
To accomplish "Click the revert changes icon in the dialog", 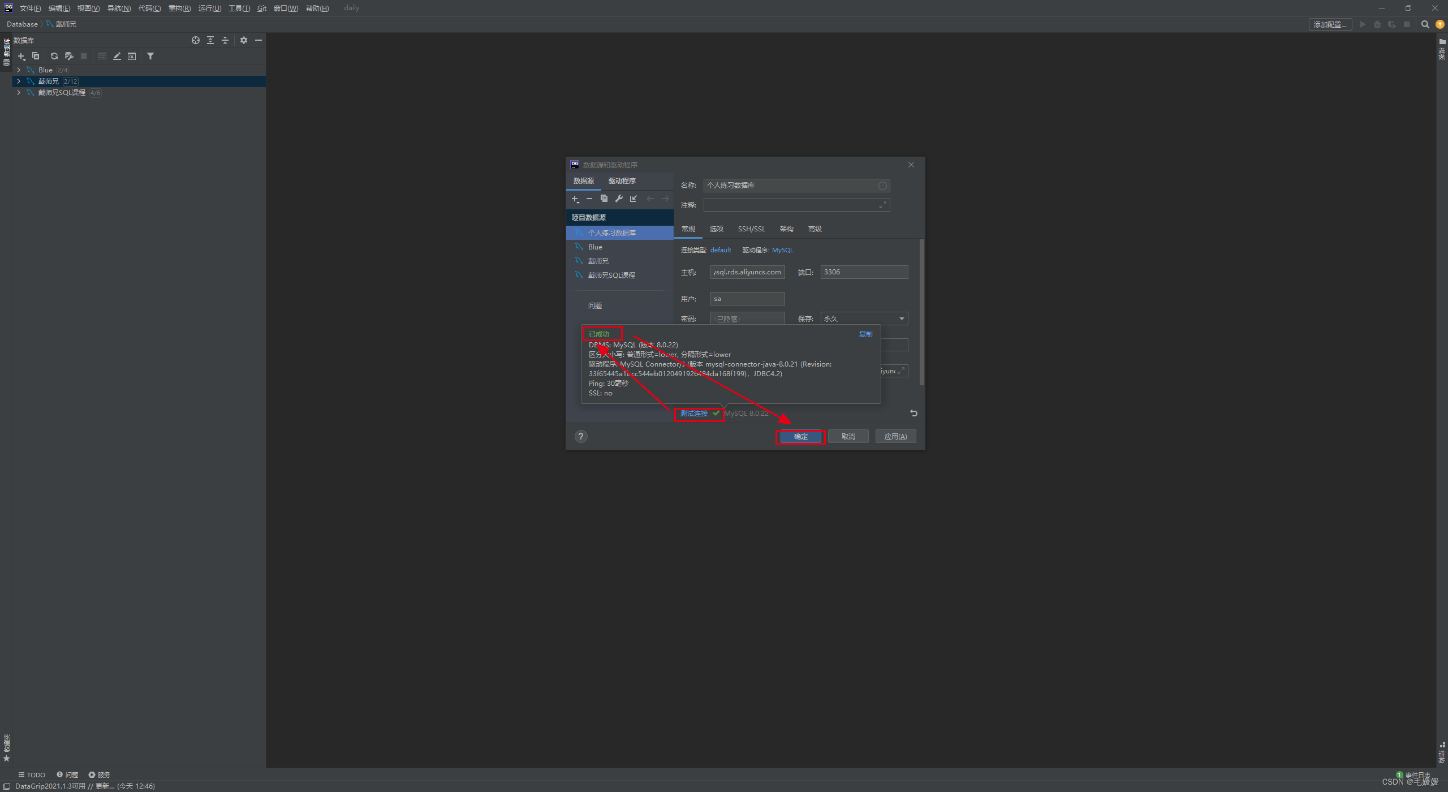I will [x=913, y=413].
